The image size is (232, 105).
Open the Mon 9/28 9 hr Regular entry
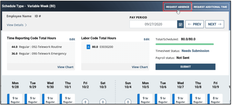[15, 99]
